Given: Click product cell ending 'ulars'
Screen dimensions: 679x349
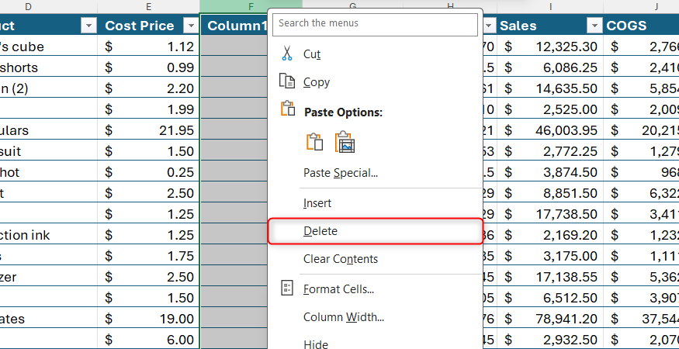Looking at the screenshot, I should pos(48,130).
